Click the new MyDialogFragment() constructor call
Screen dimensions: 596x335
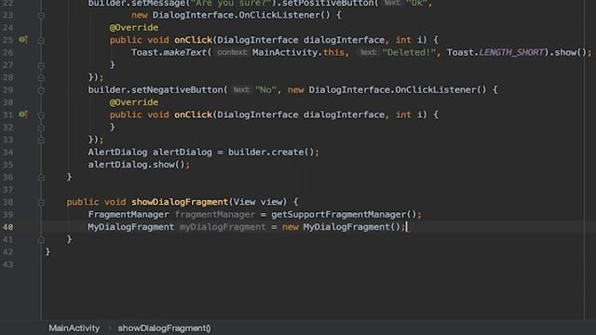[341, 227]
